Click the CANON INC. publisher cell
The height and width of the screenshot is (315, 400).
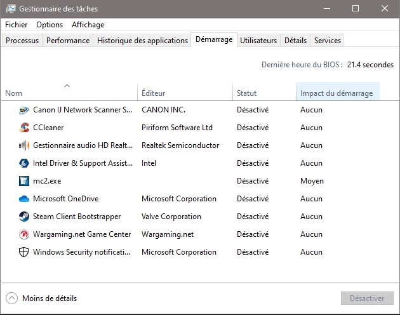(x=164, y=110)
